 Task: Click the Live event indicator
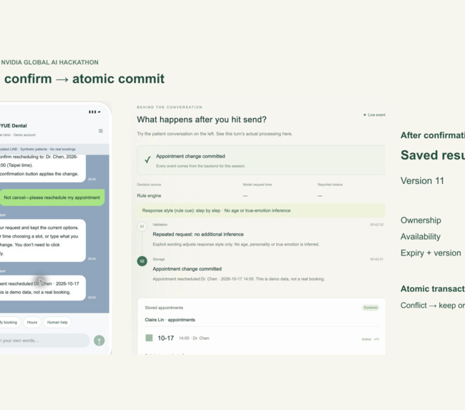click(375, 114)
